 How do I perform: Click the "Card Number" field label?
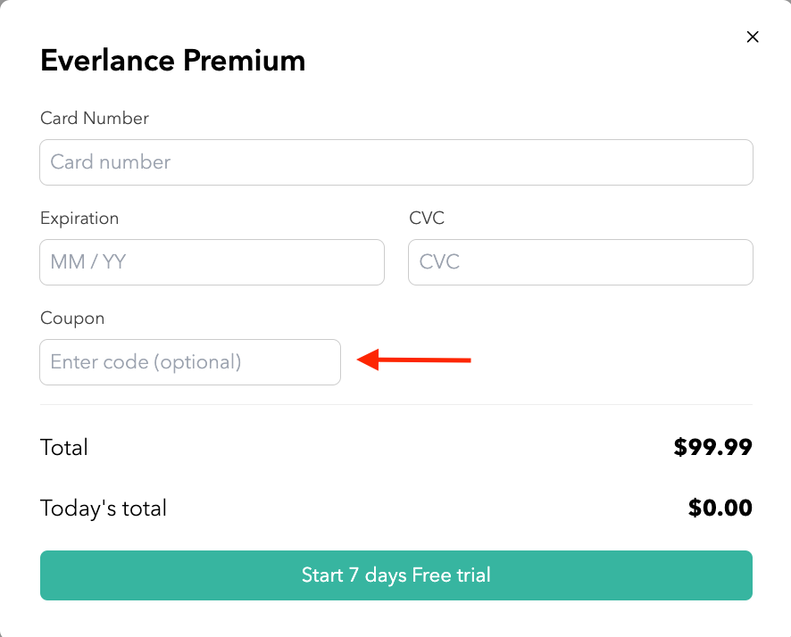coord(95,118)
